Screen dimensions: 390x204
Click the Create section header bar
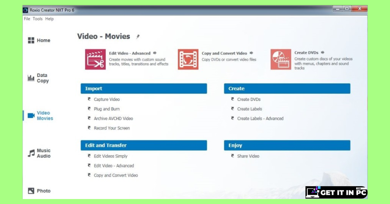[287, 88]
